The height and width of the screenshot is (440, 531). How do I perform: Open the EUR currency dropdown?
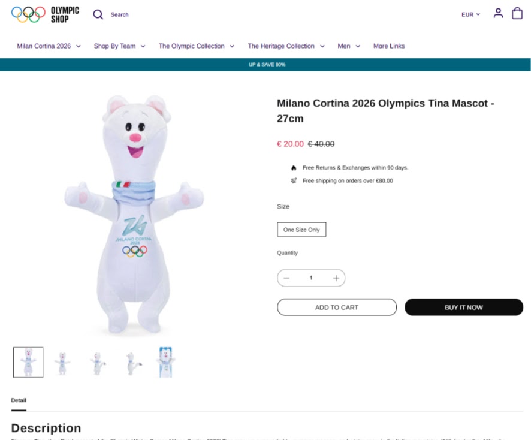(470, 14)
